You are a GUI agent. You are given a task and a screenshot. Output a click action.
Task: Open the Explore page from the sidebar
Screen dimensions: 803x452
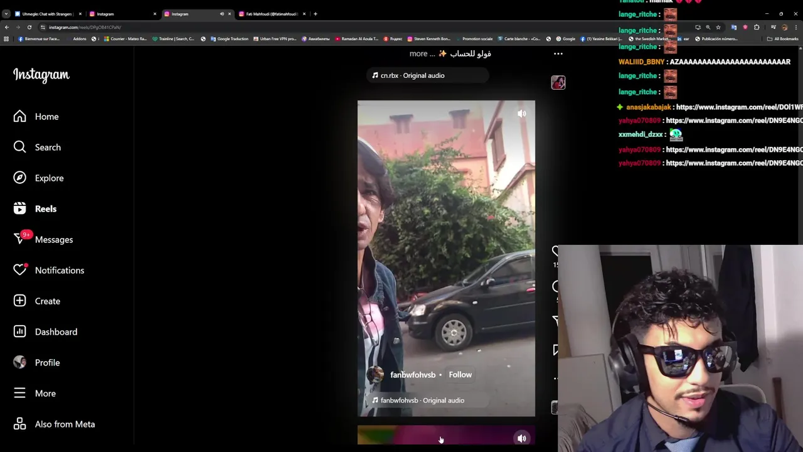(x=38, y=178)
